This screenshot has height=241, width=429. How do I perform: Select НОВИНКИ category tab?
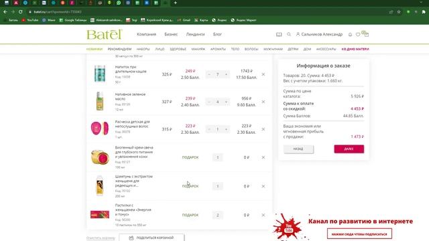pyautogui.click(x=95, y=49)
